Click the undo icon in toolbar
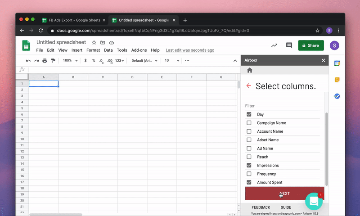Image resolution: width=360 pixels, height=216 pixels. coord(28,61)
